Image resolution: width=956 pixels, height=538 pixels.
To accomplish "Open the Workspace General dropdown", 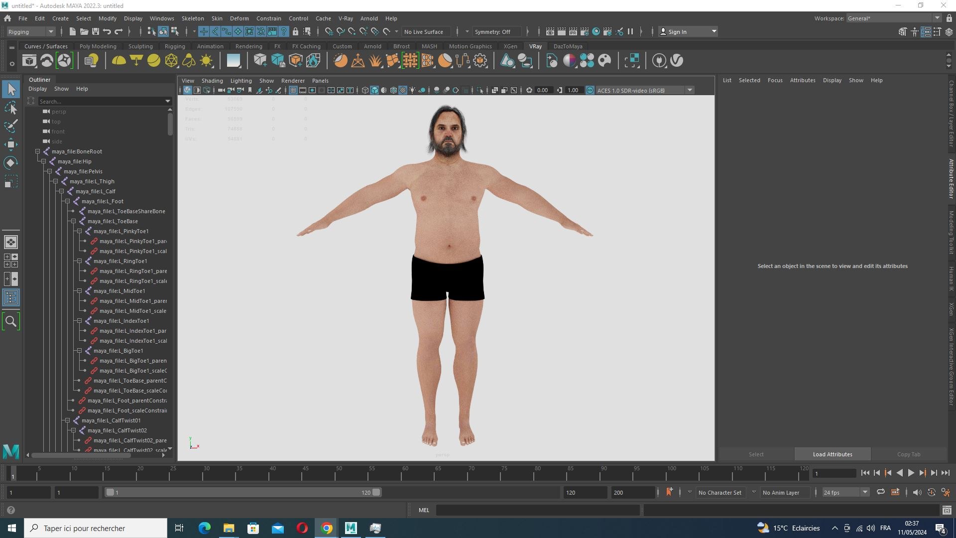I will pos(894,18).
